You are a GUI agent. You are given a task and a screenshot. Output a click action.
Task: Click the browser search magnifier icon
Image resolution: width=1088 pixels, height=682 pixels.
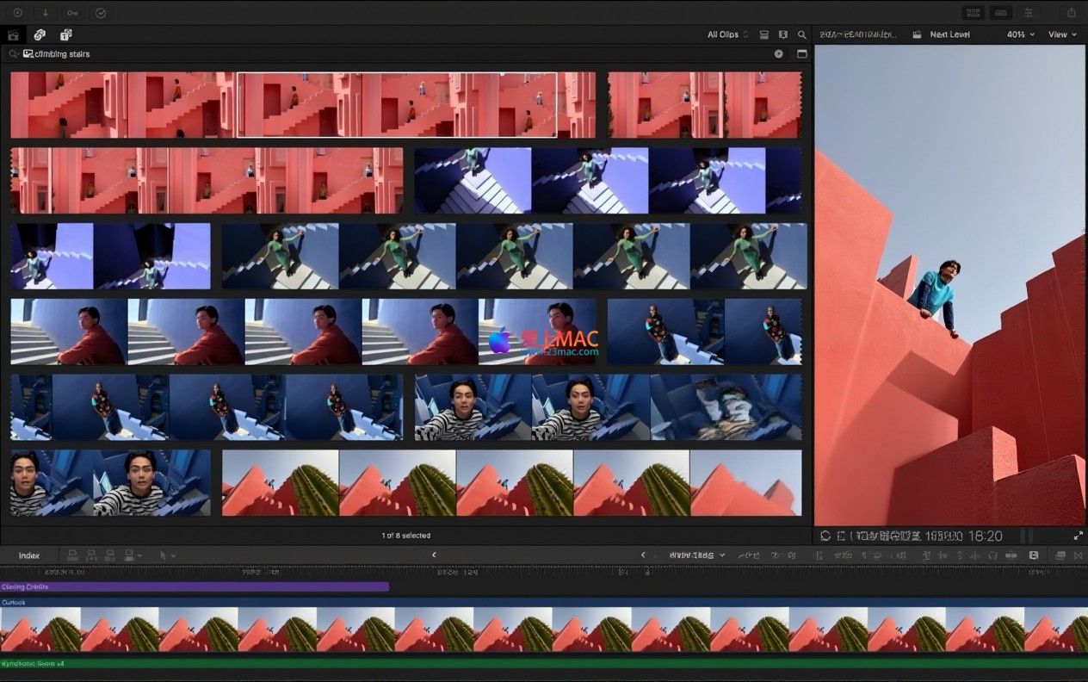pyautogui.click(x=802, y=34)
